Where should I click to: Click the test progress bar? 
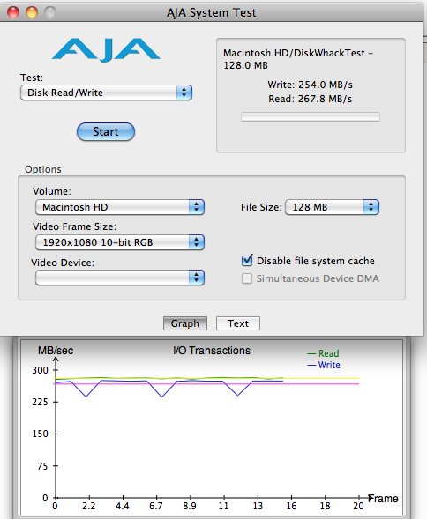point(311,117)
